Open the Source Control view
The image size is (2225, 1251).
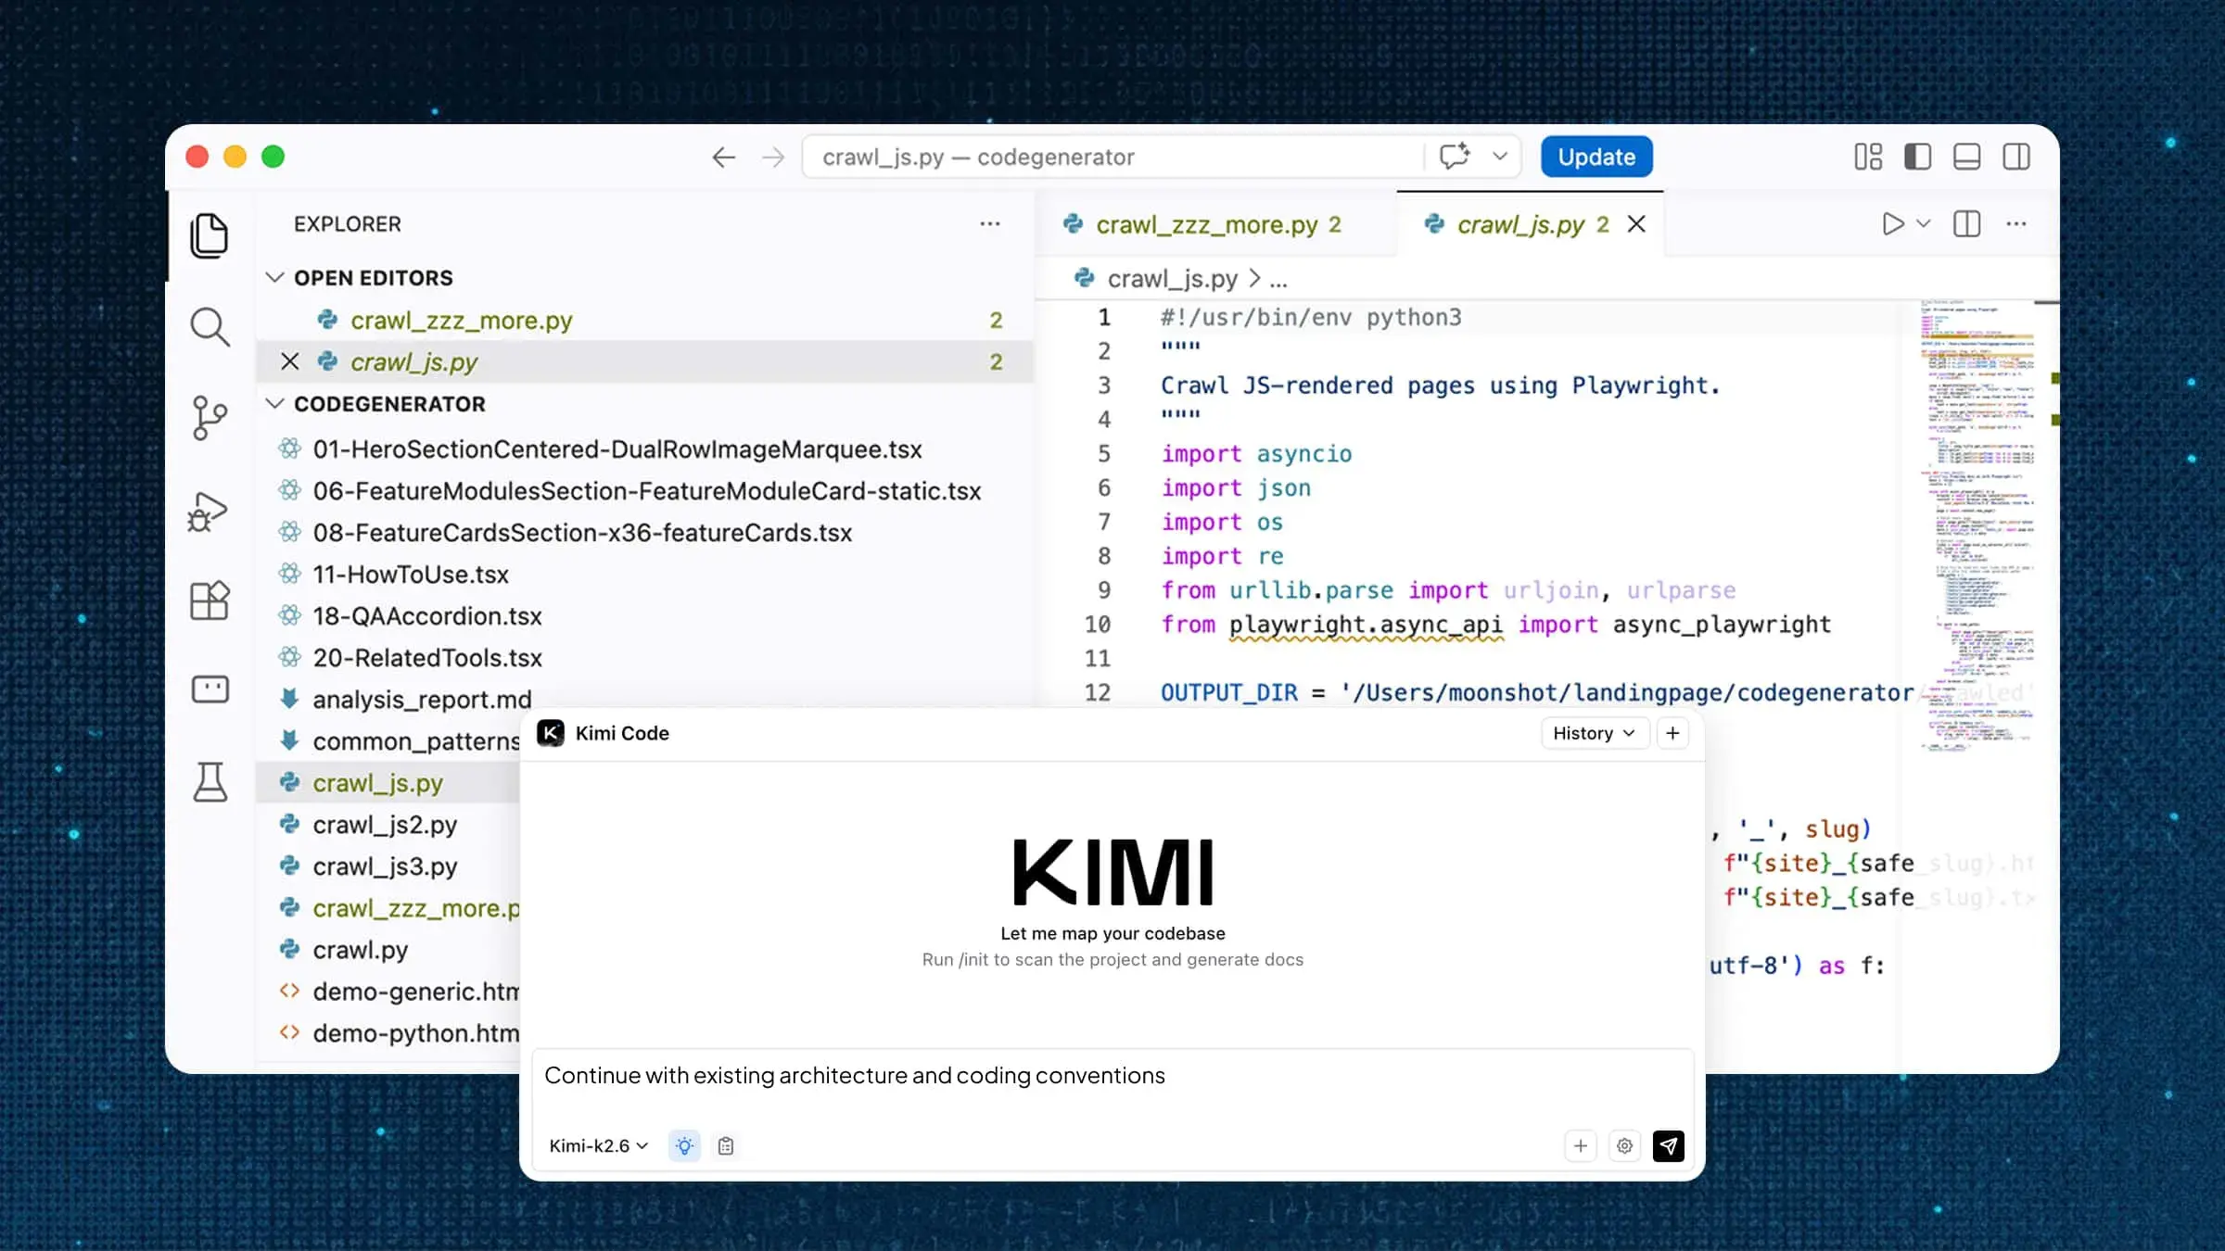tap(210, 418)
